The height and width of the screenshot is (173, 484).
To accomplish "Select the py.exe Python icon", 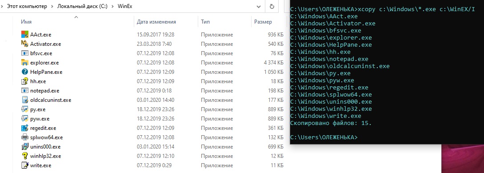I will (x=25, y=109).
